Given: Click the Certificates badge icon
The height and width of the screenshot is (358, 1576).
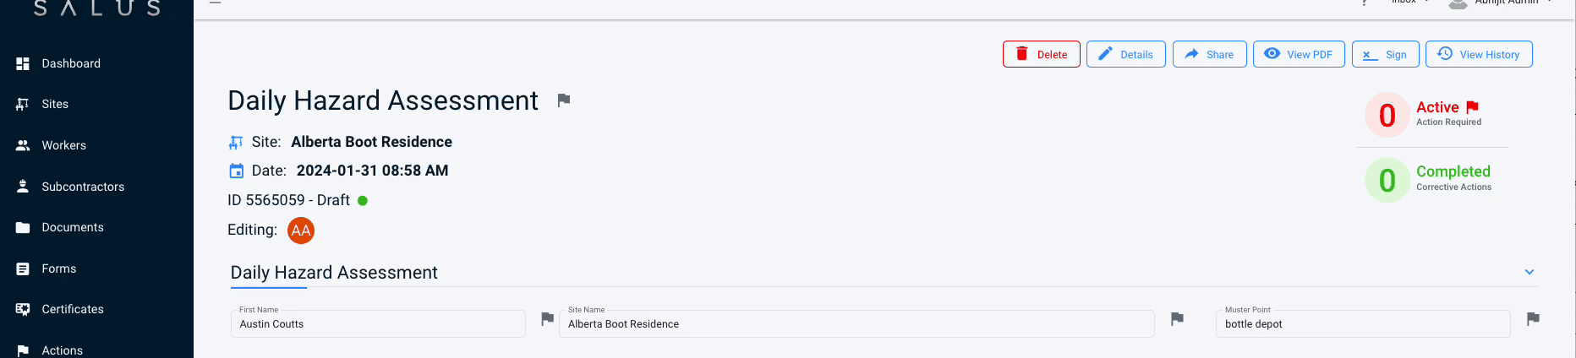Looking at the screenshot, I should point(23,309).
